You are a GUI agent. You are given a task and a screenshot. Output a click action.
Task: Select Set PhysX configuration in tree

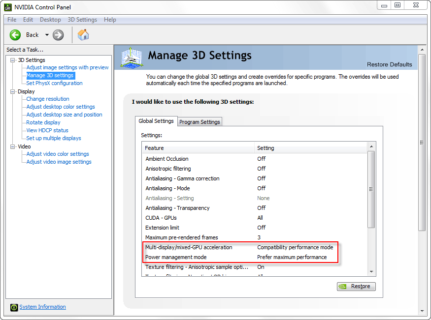[x=54, y=83]
